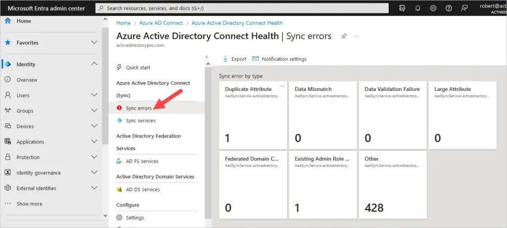
Task: Expand the Identity governance submenu
Action: tap(94, 173)
